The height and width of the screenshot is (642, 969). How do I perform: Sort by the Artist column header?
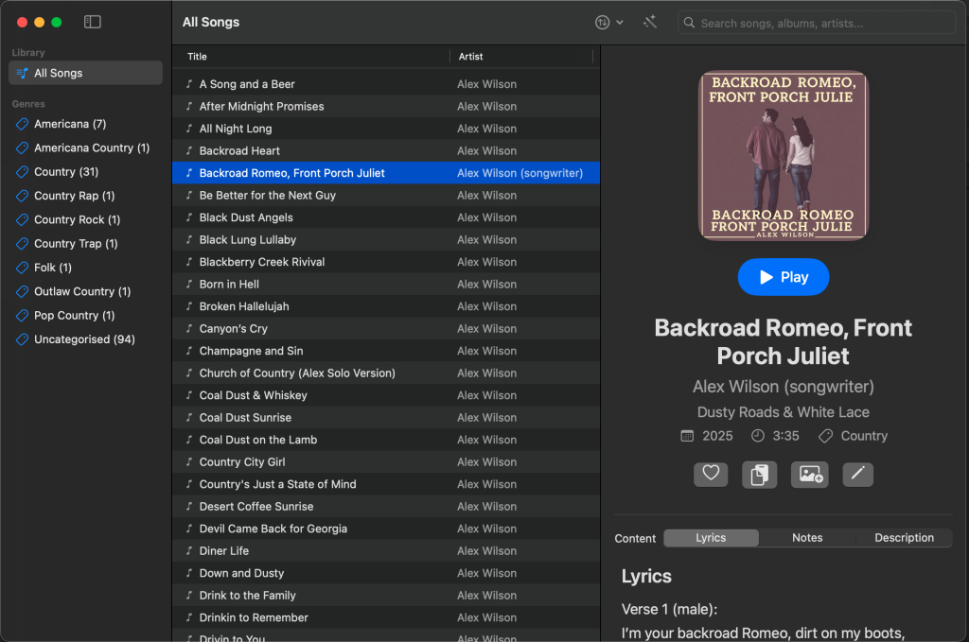pos(521,57)
